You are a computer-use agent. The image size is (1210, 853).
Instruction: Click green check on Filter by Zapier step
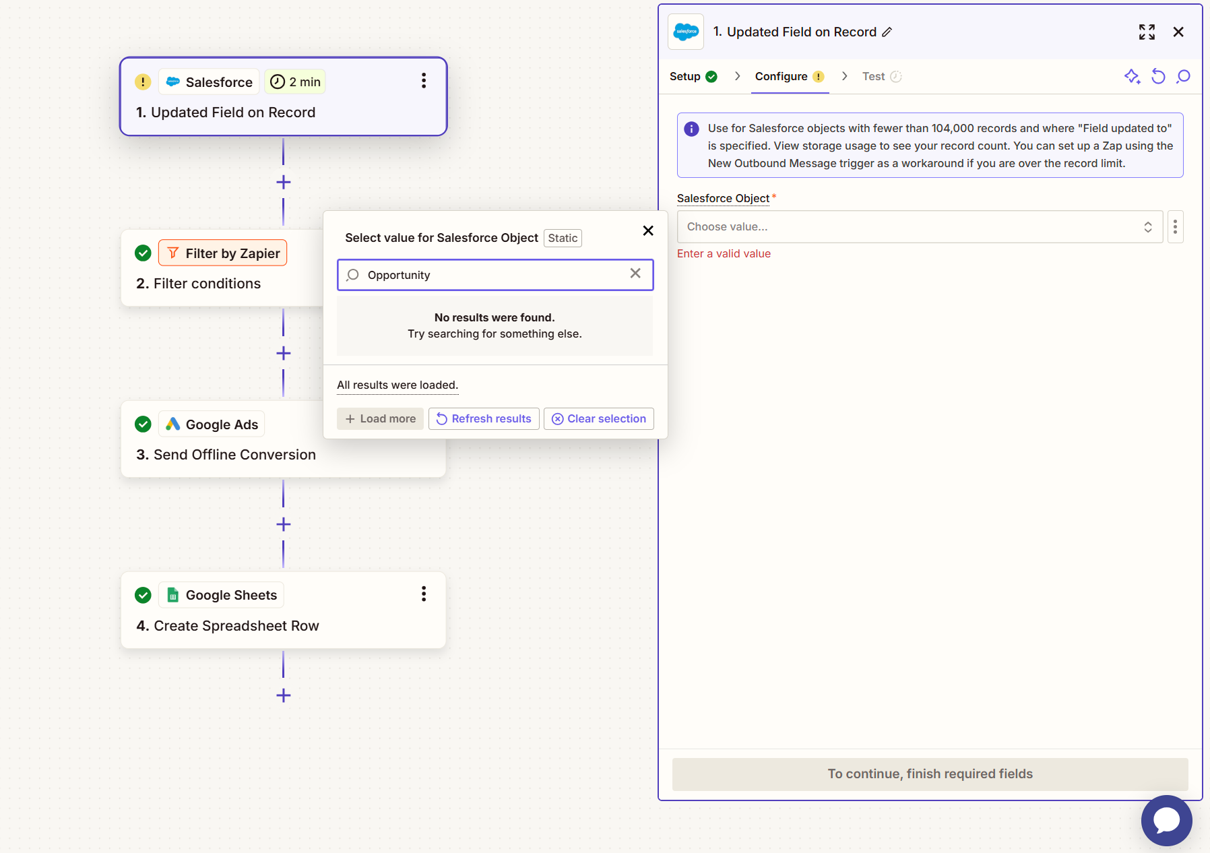[143, 253]
